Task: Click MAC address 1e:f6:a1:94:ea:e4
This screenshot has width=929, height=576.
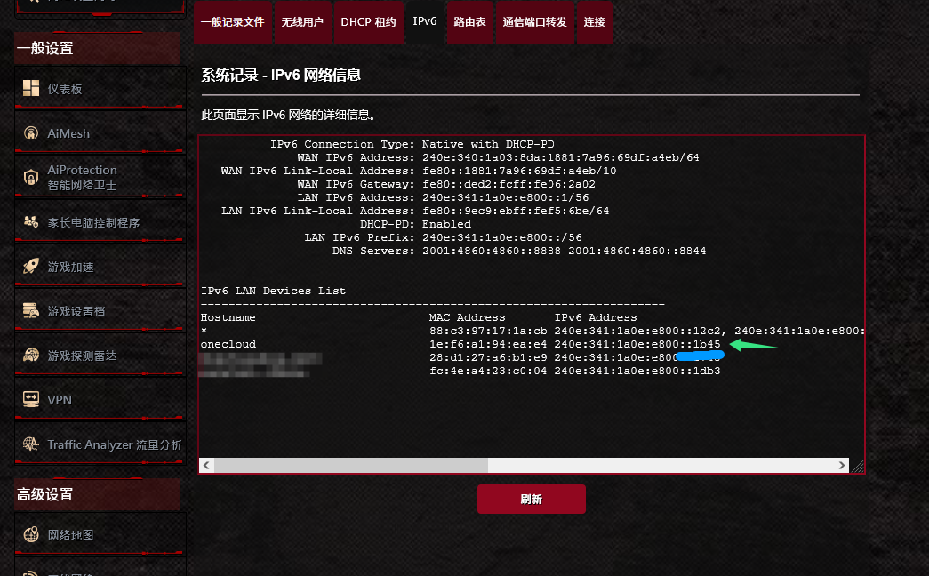Action: point(488,344)
